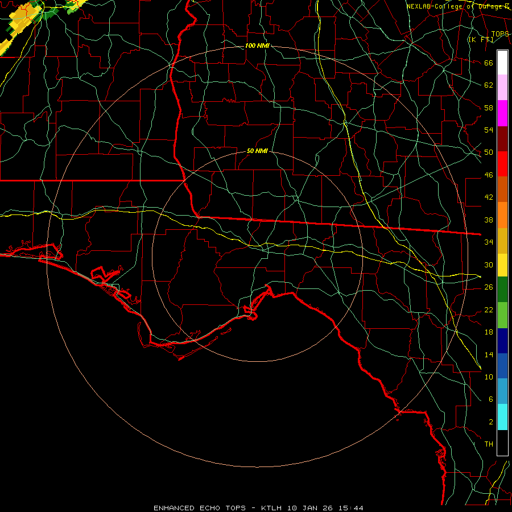
Task: Click the 10 legend value
Action: pyautogui.click(x=489, y=377)
